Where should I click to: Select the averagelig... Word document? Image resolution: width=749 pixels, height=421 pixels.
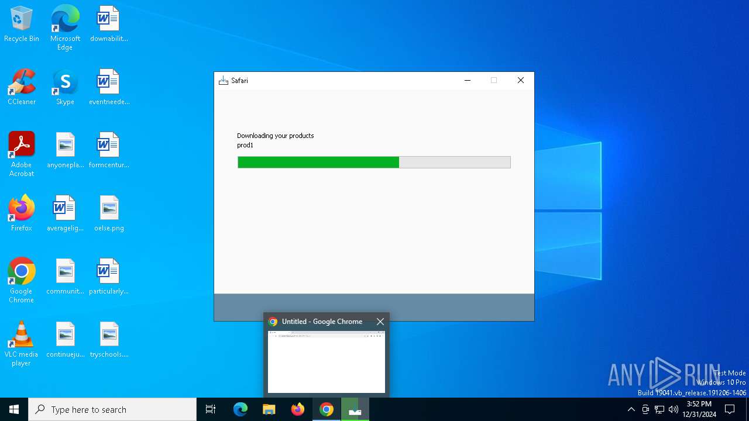[x=65, y=213]
